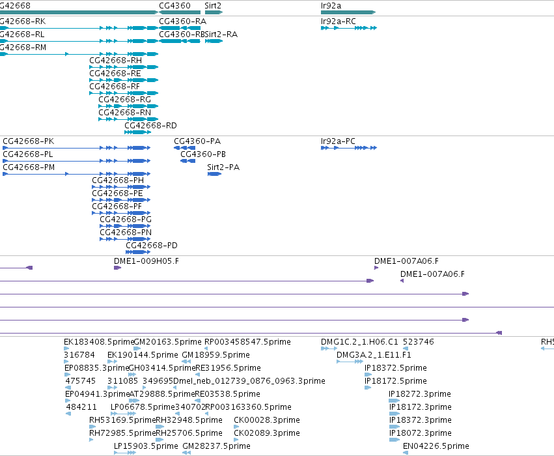
Task: Select the CG42668-RG transcript label
Action: tap(125, 100)
